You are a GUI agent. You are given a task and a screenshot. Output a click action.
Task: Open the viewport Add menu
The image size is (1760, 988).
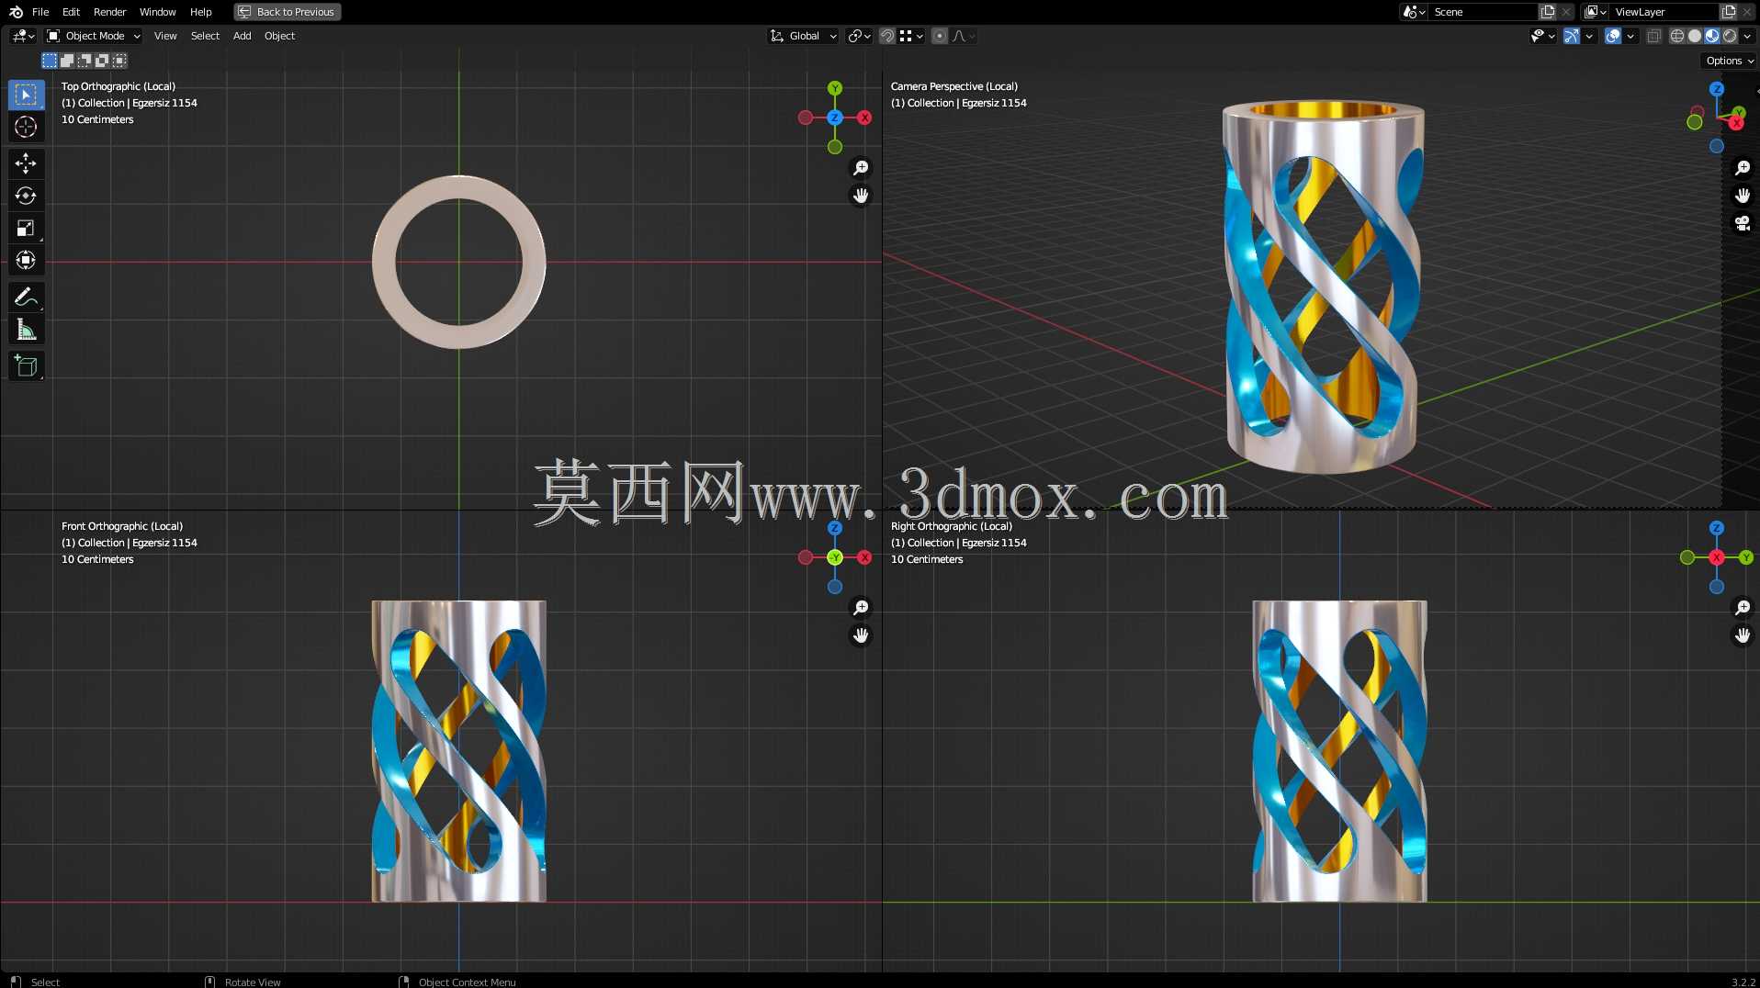click(242, 36)
